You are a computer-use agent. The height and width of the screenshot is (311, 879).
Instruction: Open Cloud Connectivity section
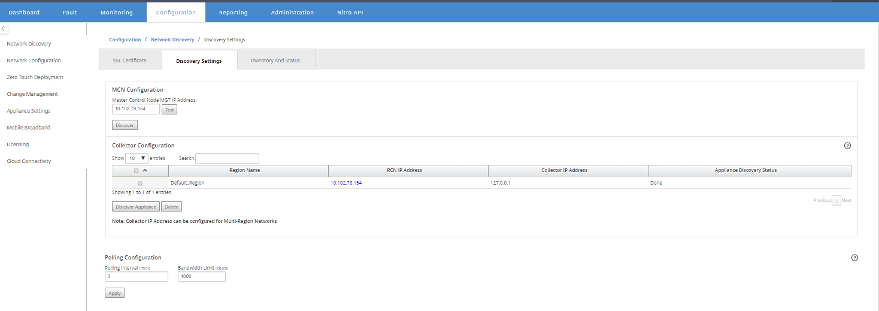point(29,161)
